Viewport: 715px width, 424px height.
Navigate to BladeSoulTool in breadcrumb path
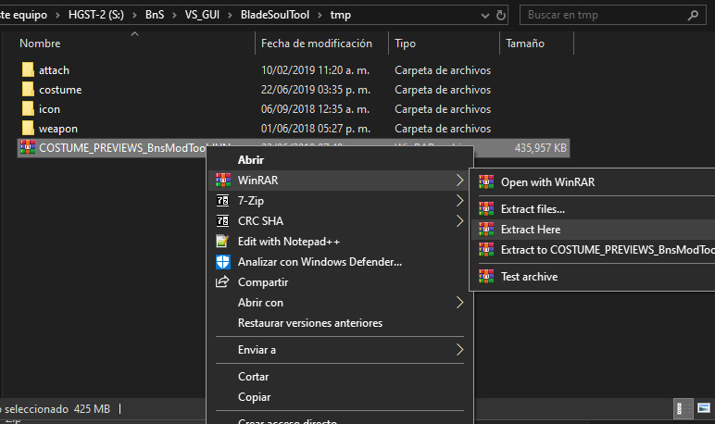click(275, 15)
